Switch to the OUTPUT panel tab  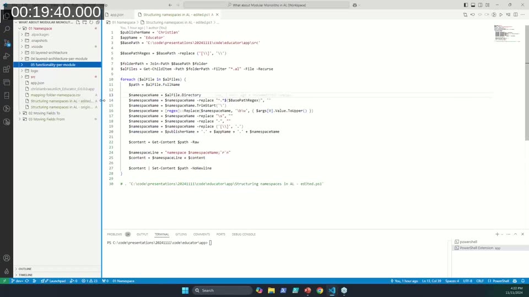142,234
